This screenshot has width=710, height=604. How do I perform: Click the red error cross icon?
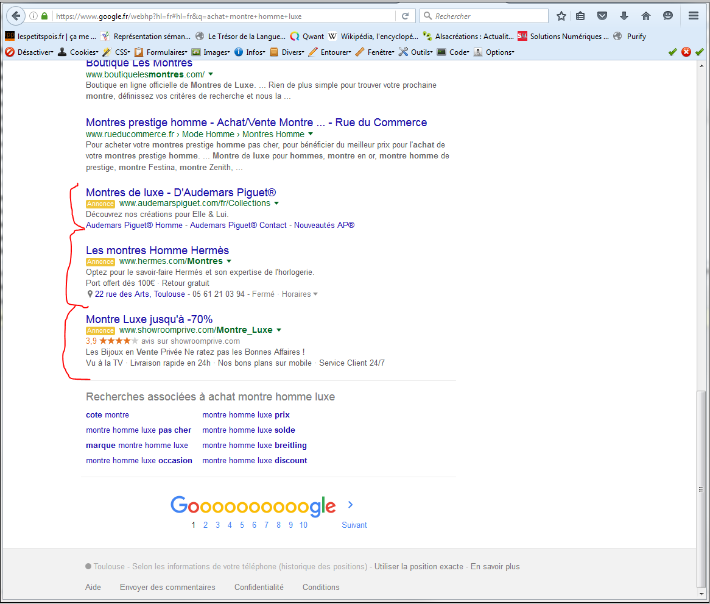[x=686, y=52]
